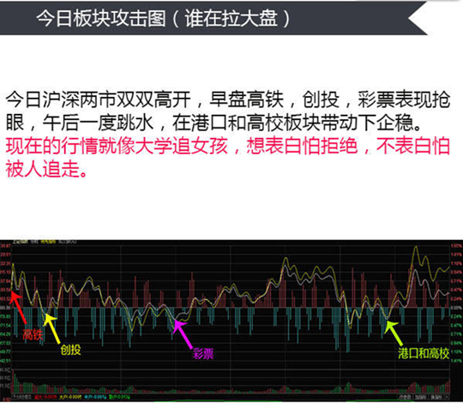Click the 今日板块攻击图 banner title

101,18
